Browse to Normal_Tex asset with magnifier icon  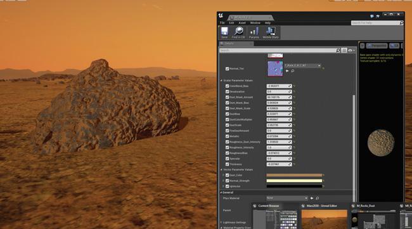click(x=292, y=71)
